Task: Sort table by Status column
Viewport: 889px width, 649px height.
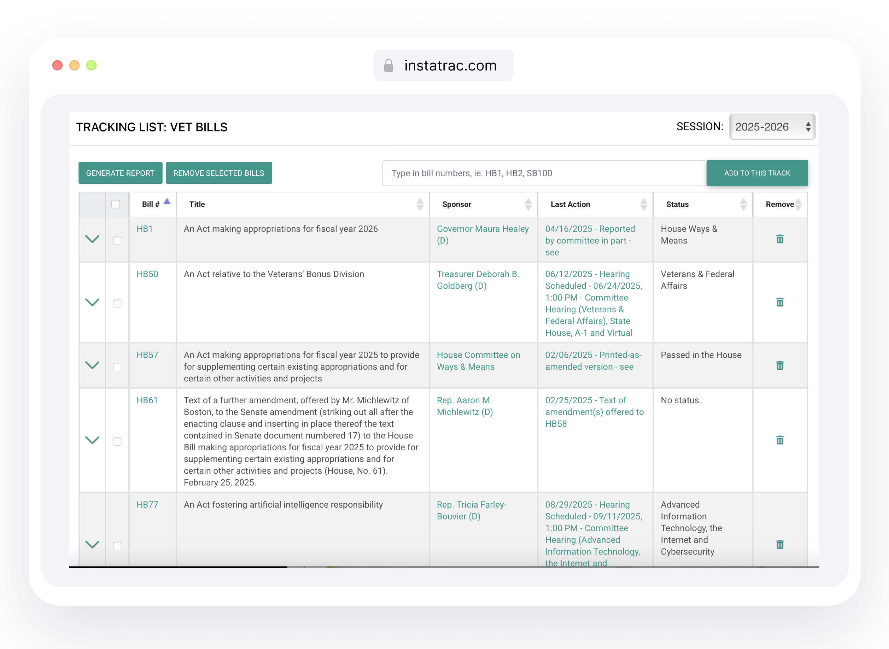Action: 743,204
